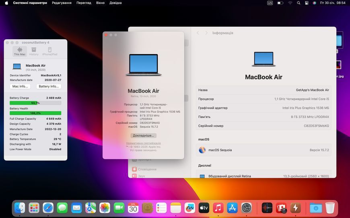Click Версія 15.7.2 text in Settings
The height and width of the screenshot is (218, 350).
319,150
